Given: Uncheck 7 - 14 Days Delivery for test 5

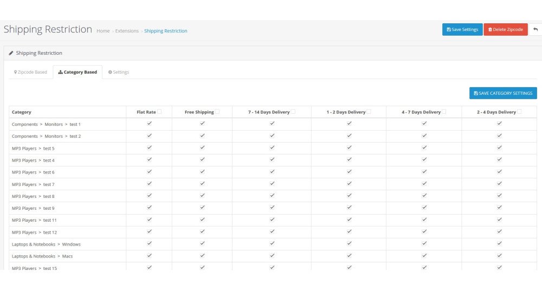Looking at the screenshot, I should [x=272, y=147].
